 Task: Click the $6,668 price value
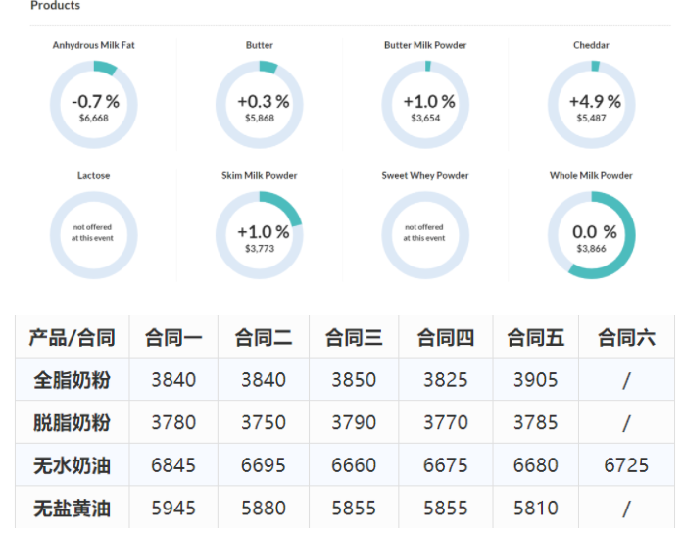pos(94,118)
